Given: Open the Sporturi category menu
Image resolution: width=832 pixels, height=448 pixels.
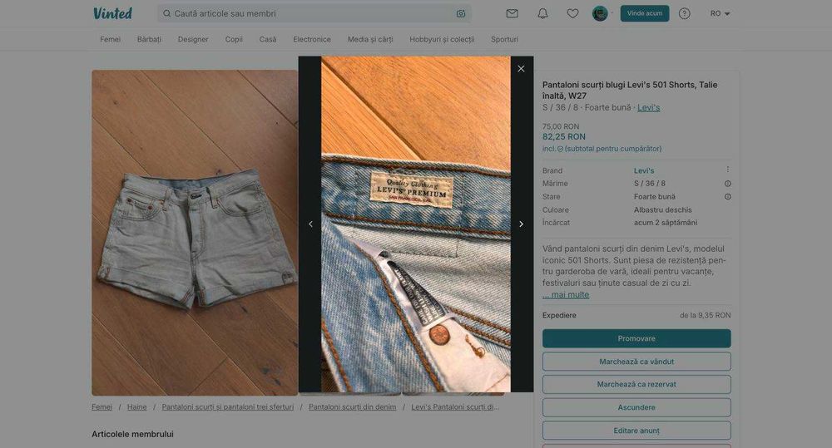Looking at the screenshot, I should pos(505,39).
